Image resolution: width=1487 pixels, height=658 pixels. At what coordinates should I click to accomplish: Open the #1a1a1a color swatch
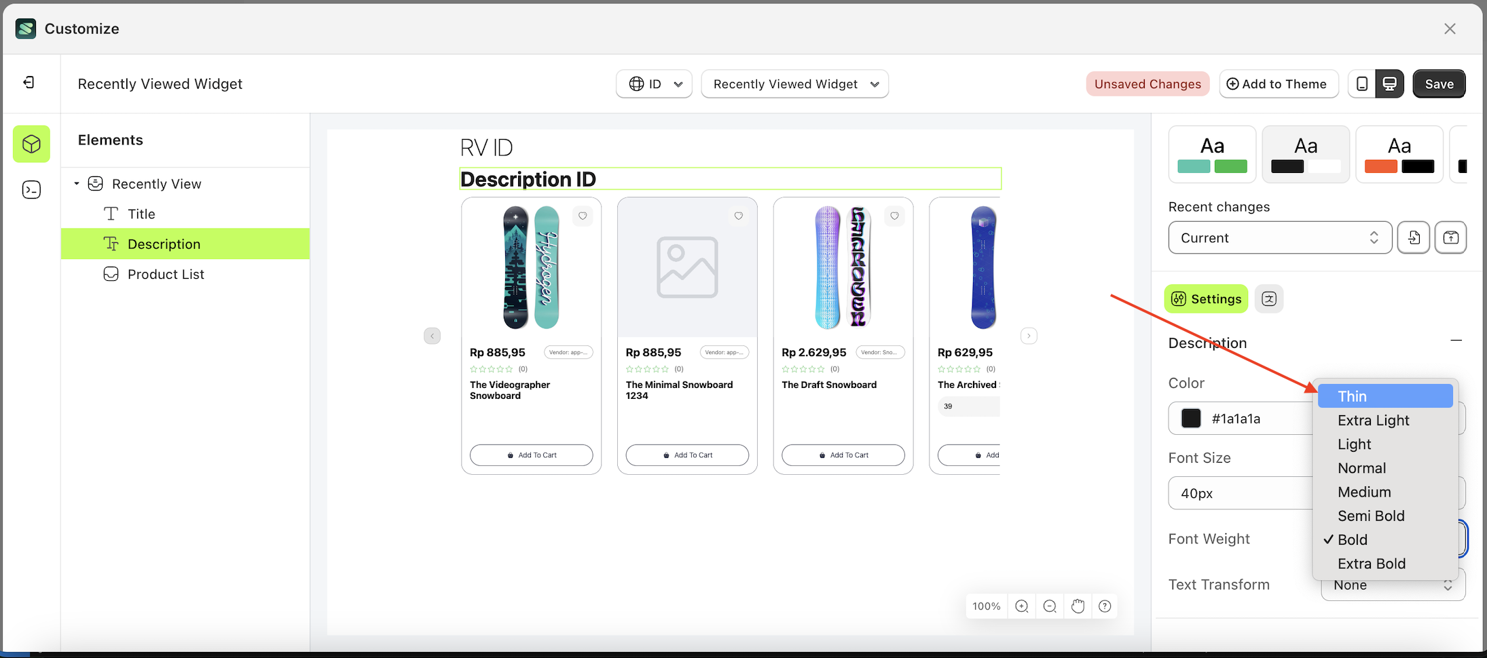(x=1190, y=418)
